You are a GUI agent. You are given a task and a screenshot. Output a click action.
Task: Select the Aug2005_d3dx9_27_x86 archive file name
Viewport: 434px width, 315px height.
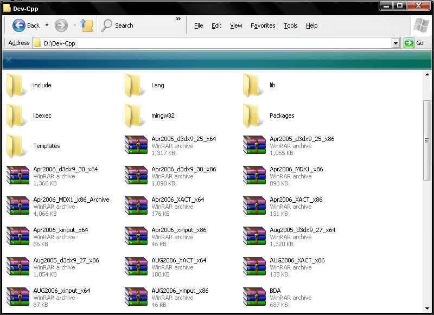(x=66, y=260)
